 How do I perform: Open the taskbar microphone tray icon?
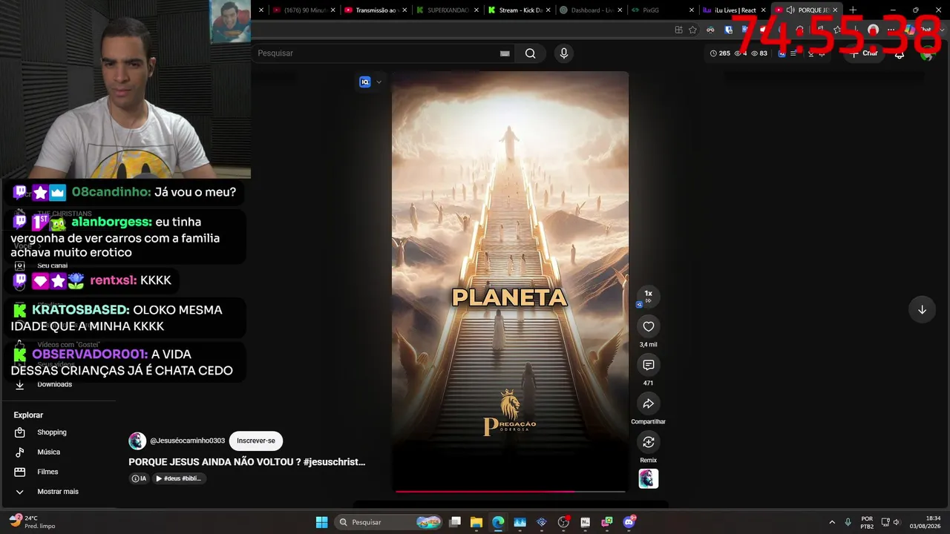tap(848, 522)
